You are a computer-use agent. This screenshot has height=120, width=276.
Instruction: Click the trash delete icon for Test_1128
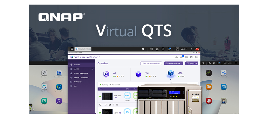tap(113, 105)
